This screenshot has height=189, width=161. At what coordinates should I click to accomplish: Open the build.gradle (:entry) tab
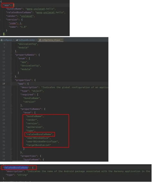pyautogui.click(x=27, y=40)
